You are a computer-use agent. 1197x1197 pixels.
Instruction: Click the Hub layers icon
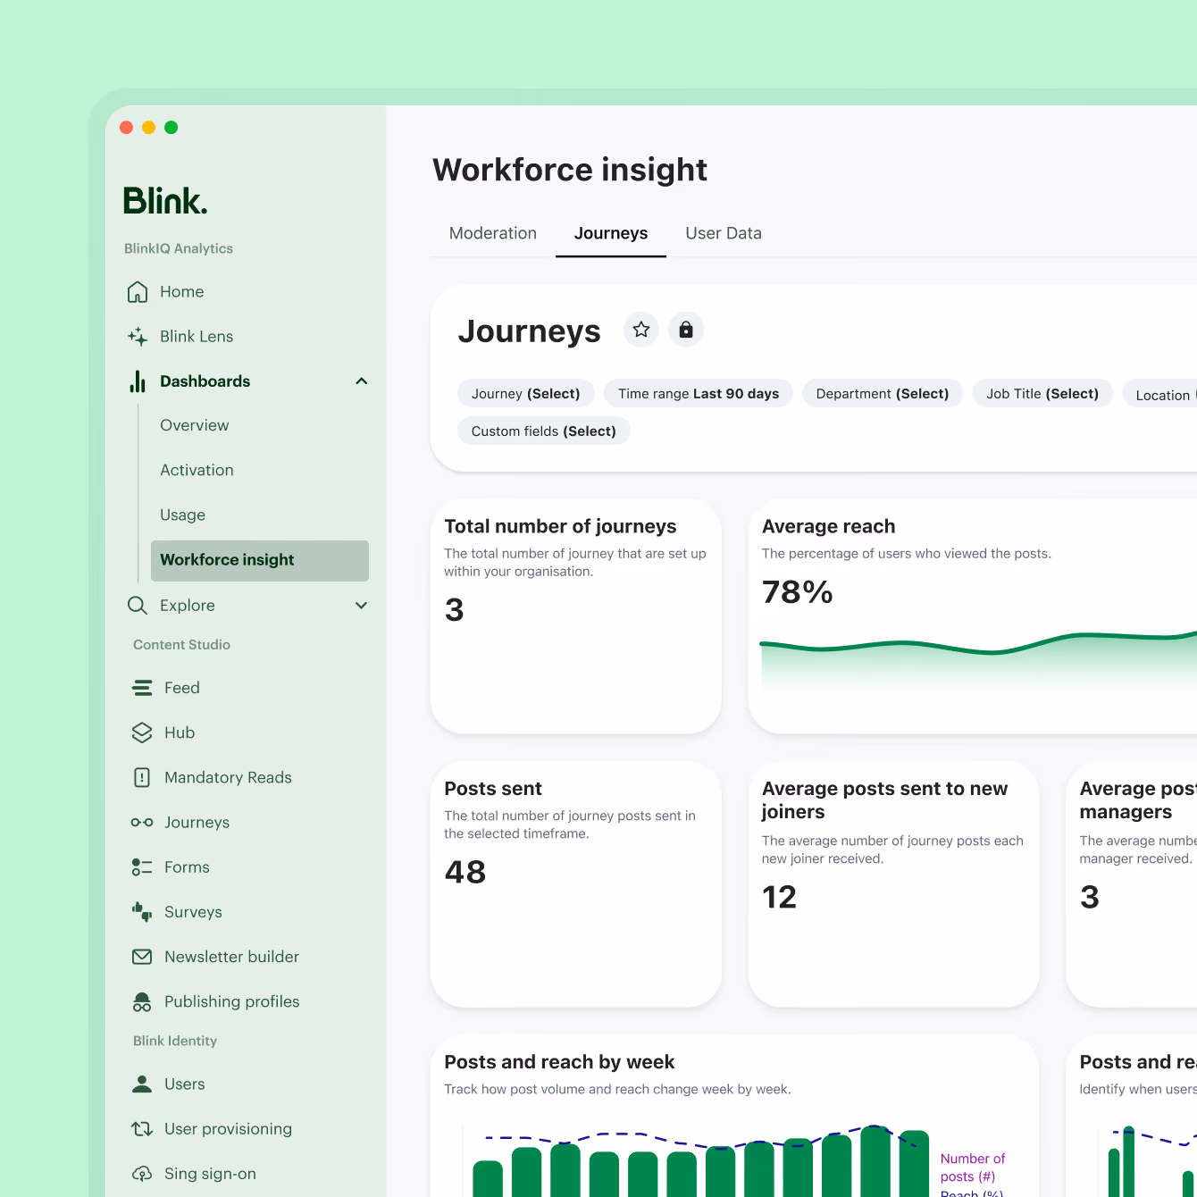point(142,732)
